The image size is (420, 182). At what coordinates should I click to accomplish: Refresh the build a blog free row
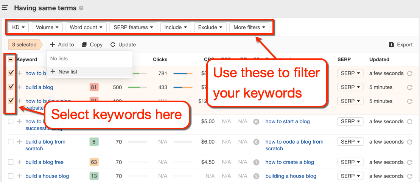point(409,162)
